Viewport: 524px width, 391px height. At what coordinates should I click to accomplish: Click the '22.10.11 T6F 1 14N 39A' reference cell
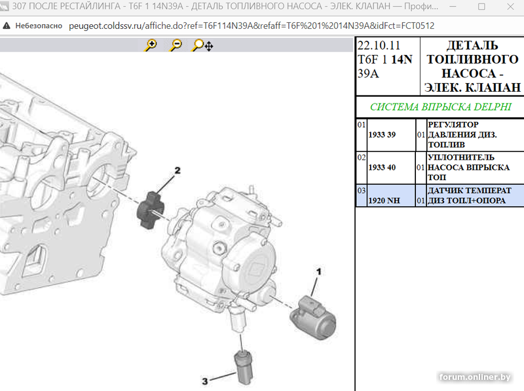(388, 66)
